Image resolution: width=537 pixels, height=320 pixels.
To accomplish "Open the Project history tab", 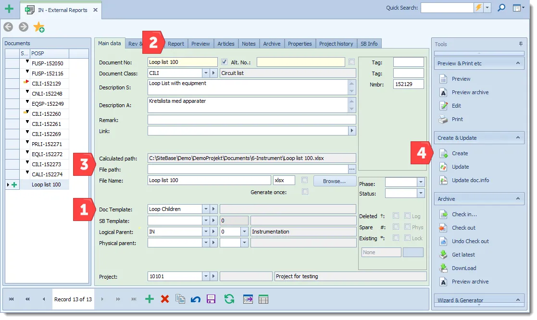I will click(x=336, y=44).
